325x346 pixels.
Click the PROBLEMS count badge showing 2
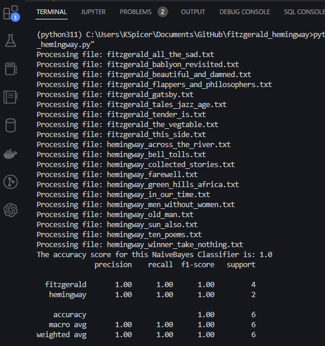pyautogui.click(x=163, y=12)
